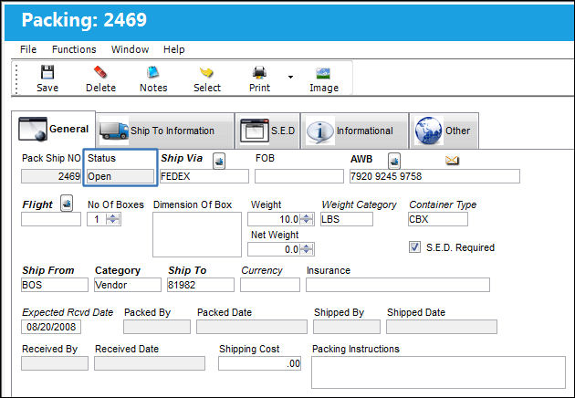
Task: Increase the Weight spinner value
Action: coord(307,216)
